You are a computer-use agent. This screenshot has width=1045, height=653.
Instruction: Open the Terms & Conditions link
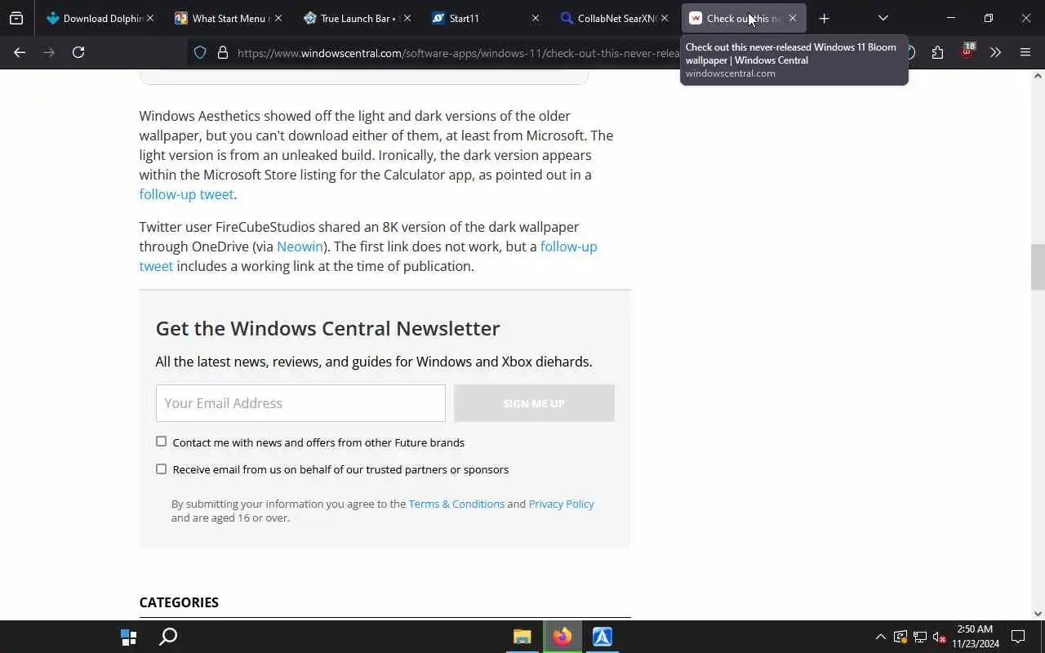[456, 504]
